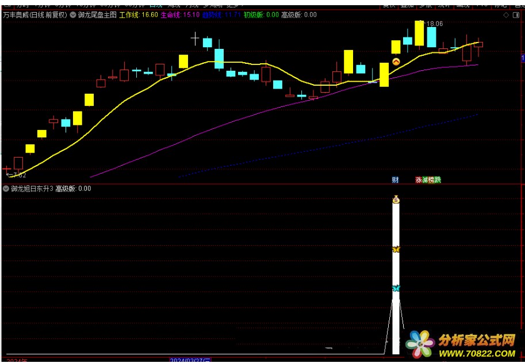Click the green 跌 tag

tap(438, 180)
